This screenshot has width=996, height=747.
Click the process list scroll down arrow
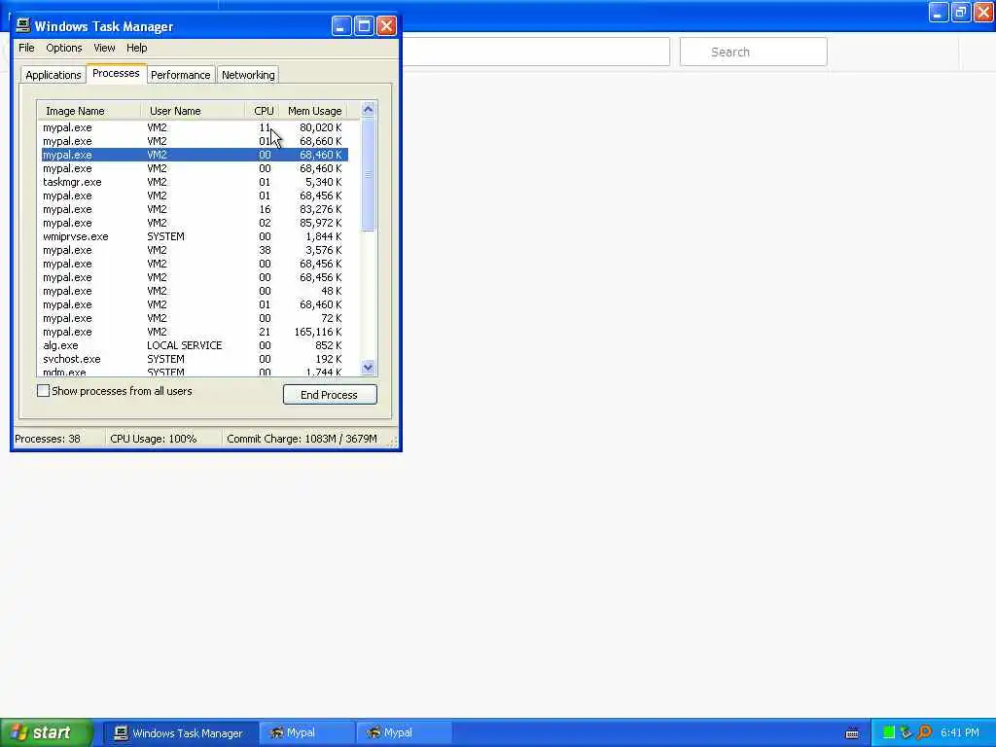368,367
